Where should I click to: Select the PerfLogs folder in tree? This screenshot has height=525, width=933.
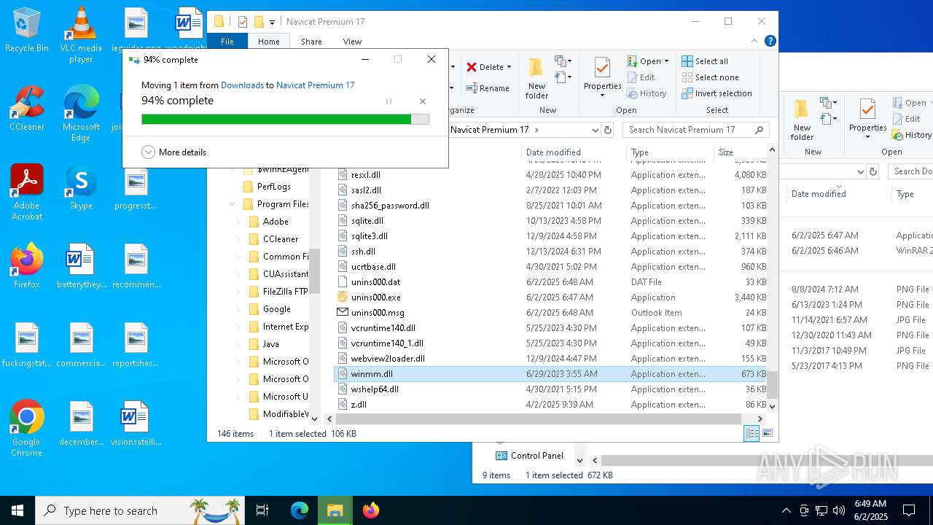point(273,187)
